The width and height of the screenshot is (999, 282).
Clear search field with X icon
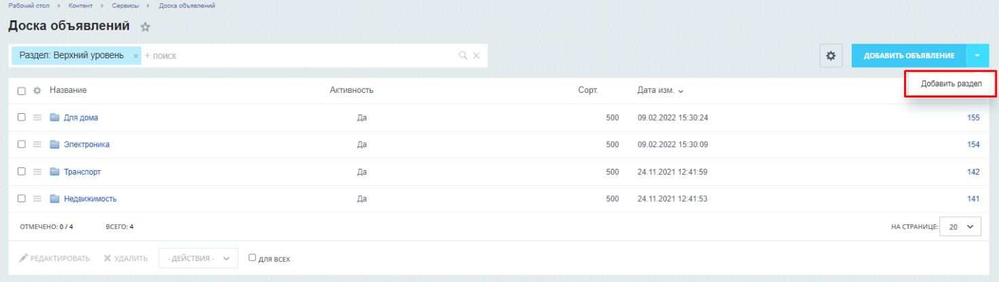coord(476,56)
